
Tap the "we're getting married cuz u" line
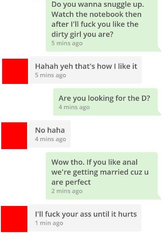[100, 172]
